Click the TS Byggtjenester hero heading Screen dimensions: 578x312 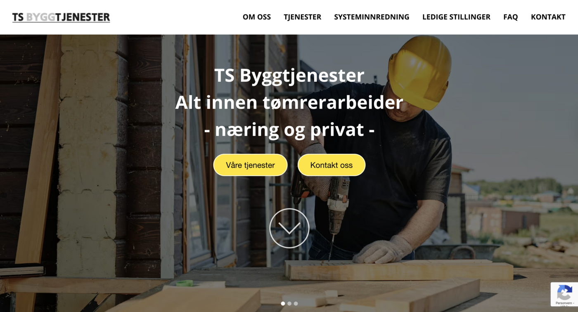(x=289, y=76)
